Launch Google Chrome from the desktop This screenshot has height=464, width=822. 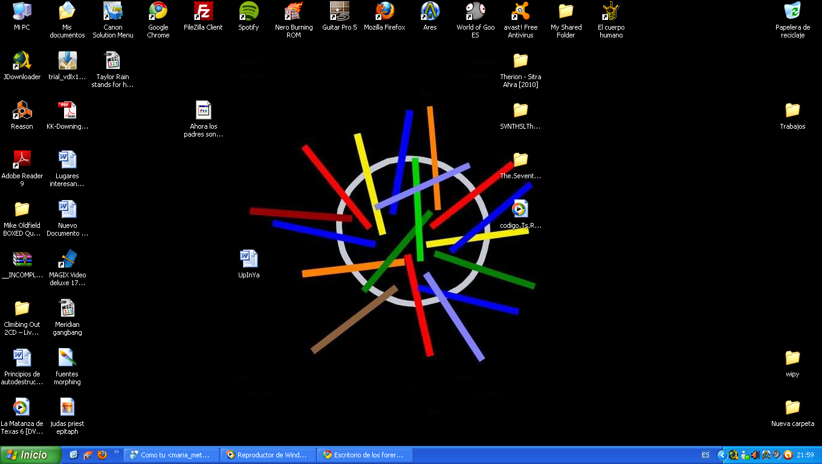(x=158, y=21)
